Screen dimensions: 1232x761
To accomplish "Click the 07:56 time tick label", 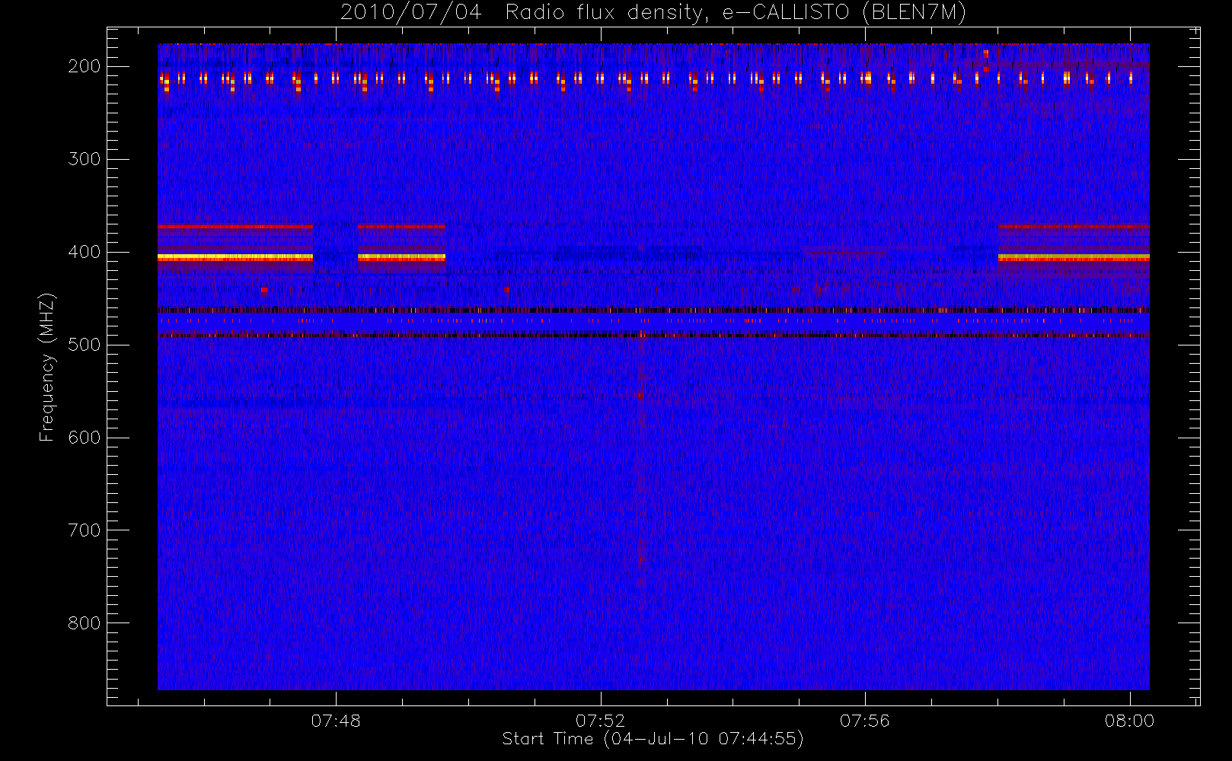I will [x=865, y=721].
